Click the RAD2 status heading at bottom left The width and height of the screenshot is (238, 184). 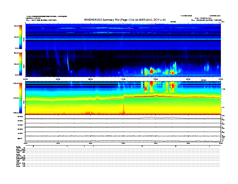(x=18, y=146)
